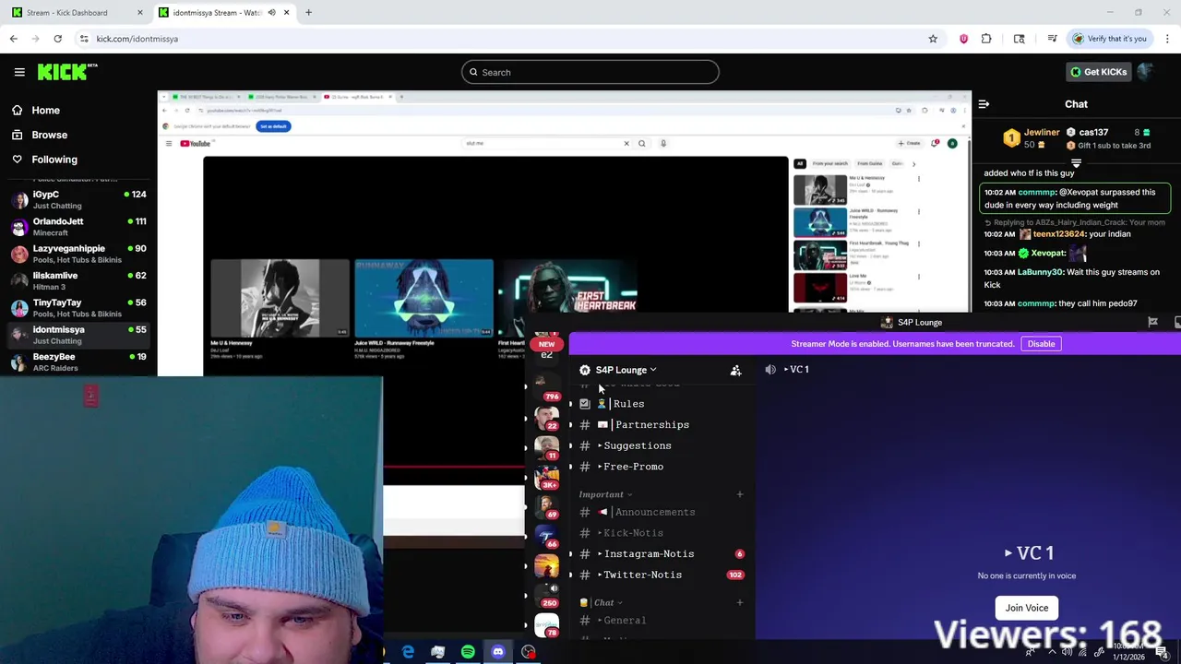Viewport: 1181px width, 664px height.
Task: Open the Rules channel
Action: pyautogui.click(x=661, y=404)
